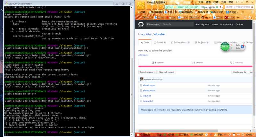This screenshot has width=256, height=137.
Task: Click the file icon beside elevator.exe
Action: [141, 90]
